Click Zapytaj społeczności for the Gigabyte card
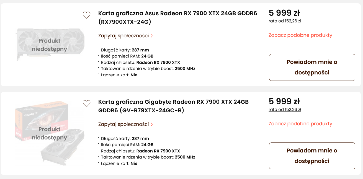This screenshot has width=363, height=179. [123, 124]
